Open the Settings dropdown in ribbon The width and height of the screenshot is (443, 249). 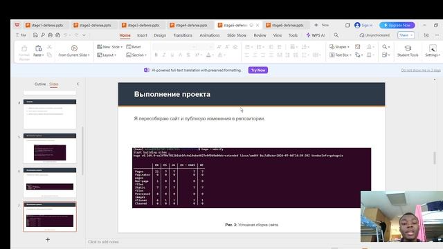tap(433, 55)
